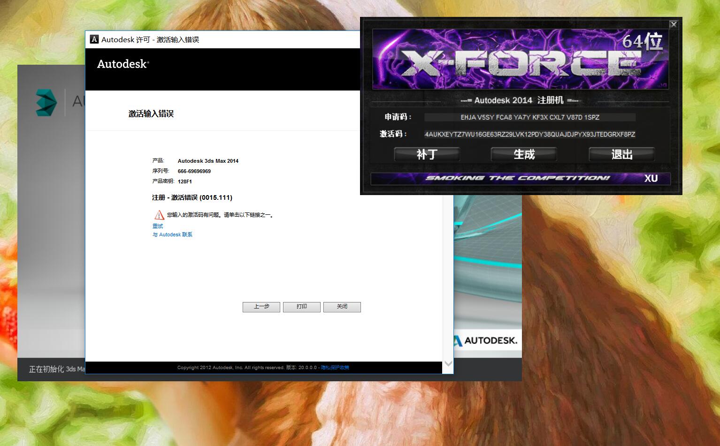720x446 pixels.
Task: Click the '注册 - 激活错误 (0015.111)' heading
Action: click(x=192, y=197)
